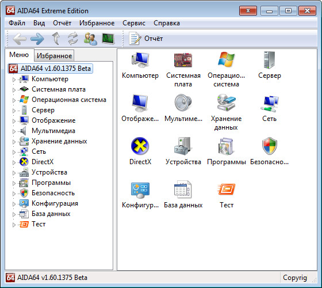Open the green system monitor graph icon
This screenshot has width=322, height=288.
pyautogui.click(x=108, y=39)
